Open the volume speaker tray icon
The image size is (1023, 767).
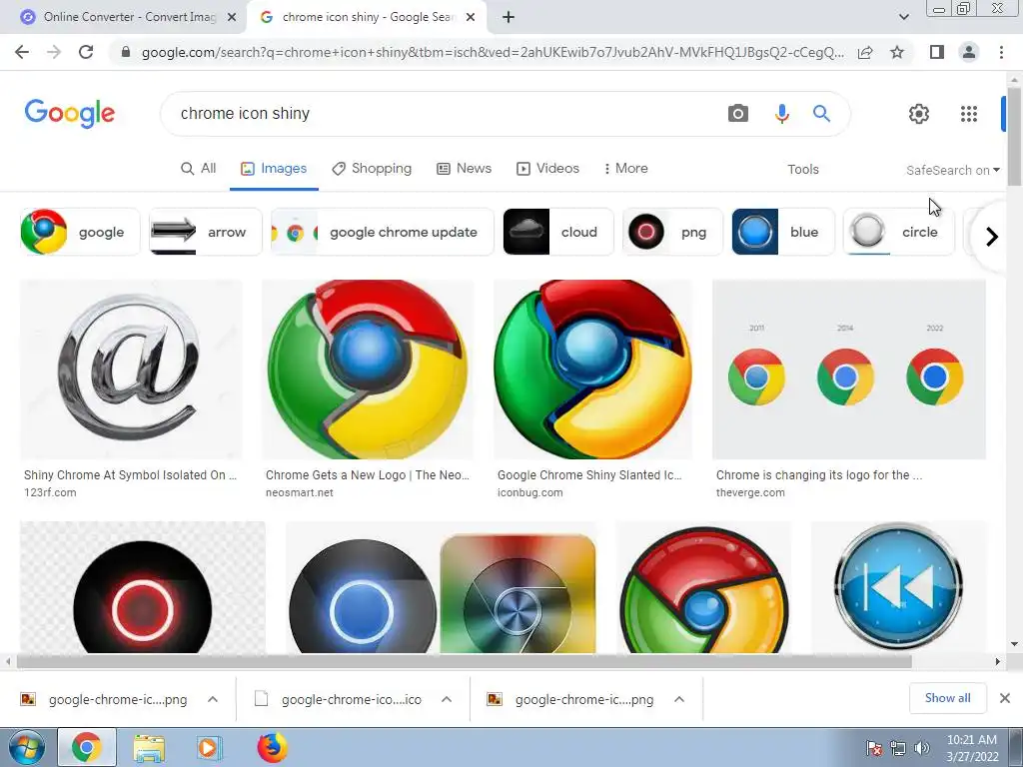click(922, 748)
